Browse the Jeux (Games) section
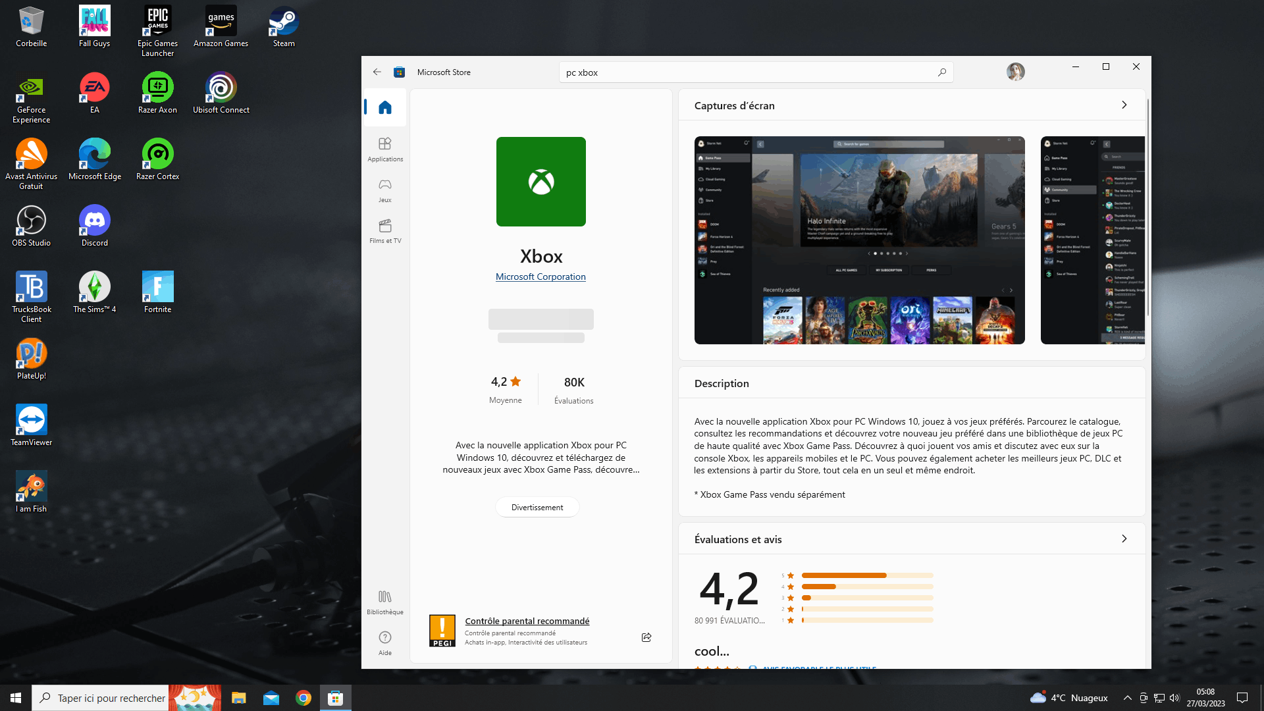Screen dimensions: 1264x711 [x=384, y=189]
